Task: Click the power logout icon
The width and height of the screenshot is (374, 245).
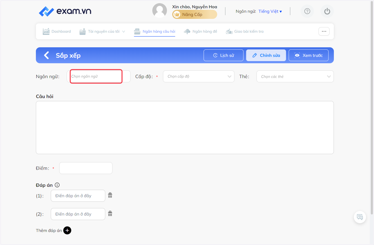Action: pyautogui.click(x=327, y=12)
